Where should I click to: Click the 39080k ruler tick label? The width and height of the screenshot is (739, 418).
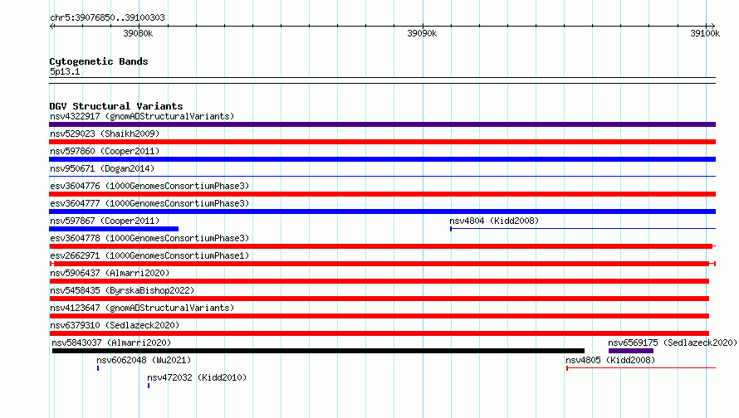(x=138, y=33)
